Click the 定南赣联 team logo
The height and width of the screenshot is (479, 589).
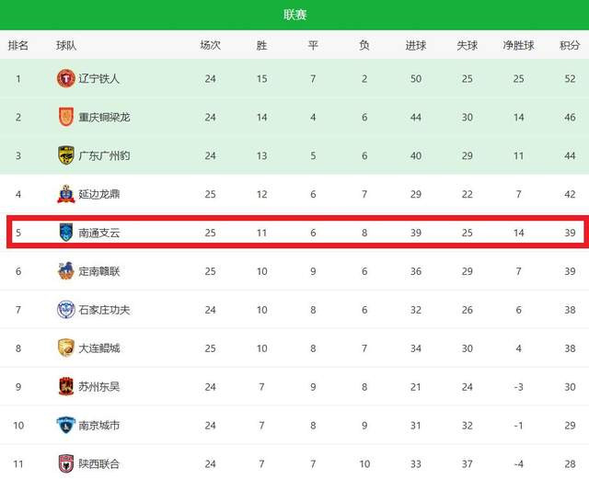click(65, 271)
